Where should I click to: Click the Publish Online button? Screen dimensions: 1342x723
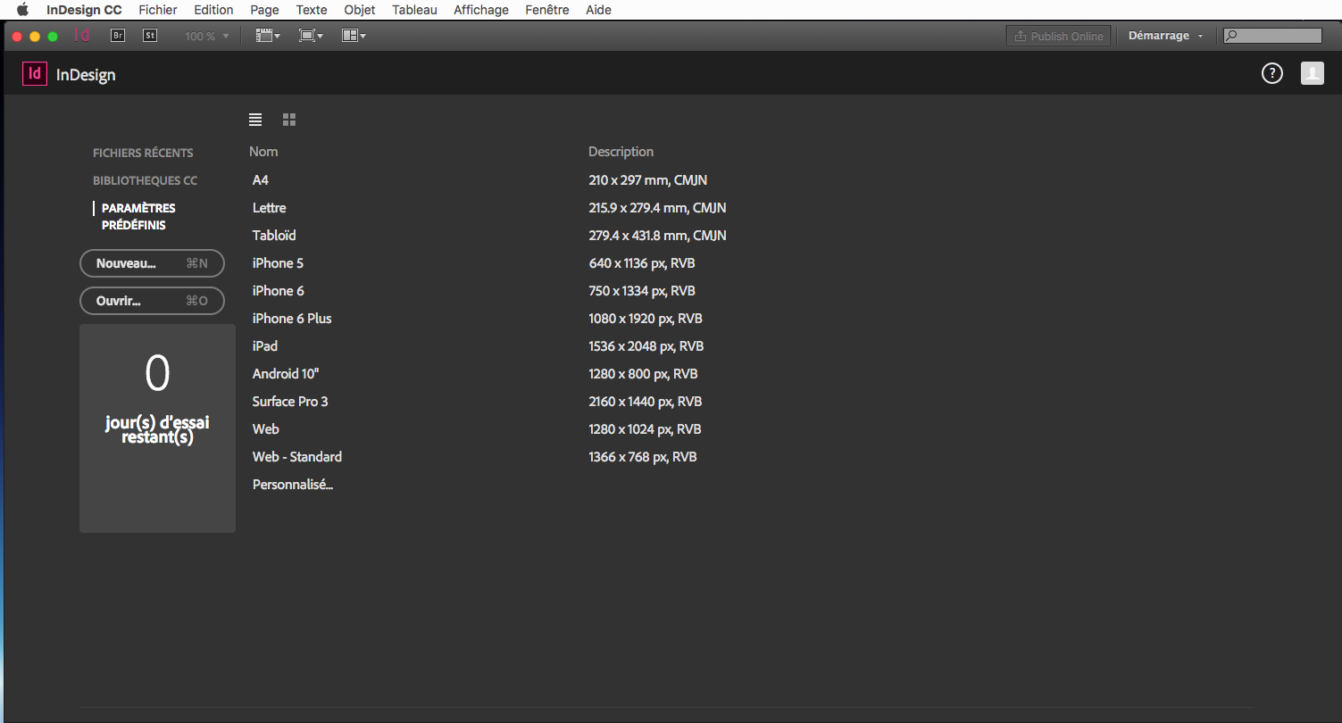1058,36
